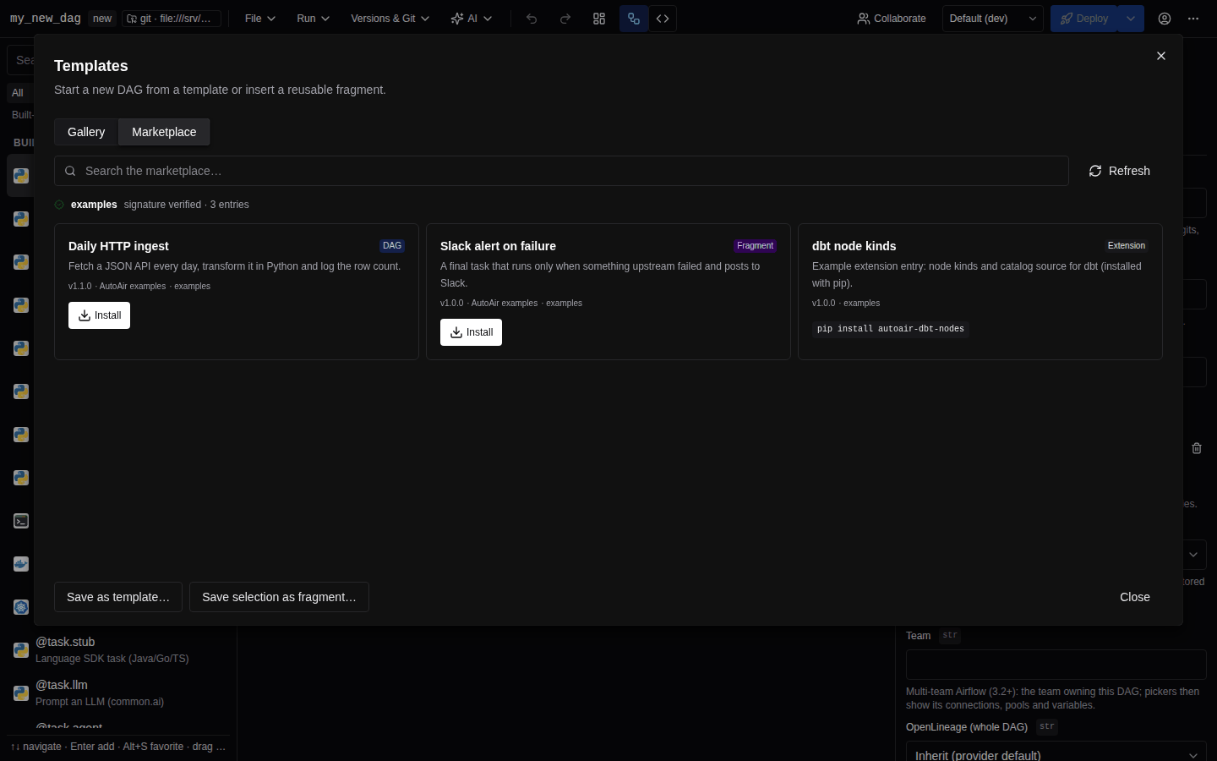Viewport: 1217px width, 761px height.
Task: Open the user account icon
Action: click(x=1165, y=19)
